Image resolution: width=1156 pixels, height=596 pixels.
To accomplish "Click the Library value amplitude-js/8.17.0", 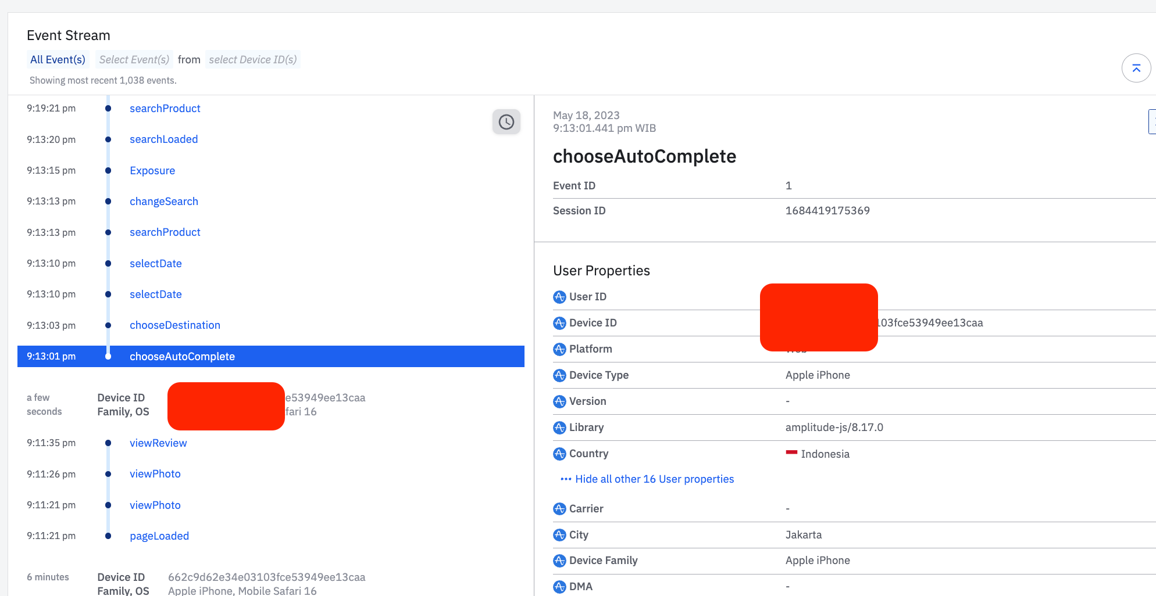I will (834, 428).
